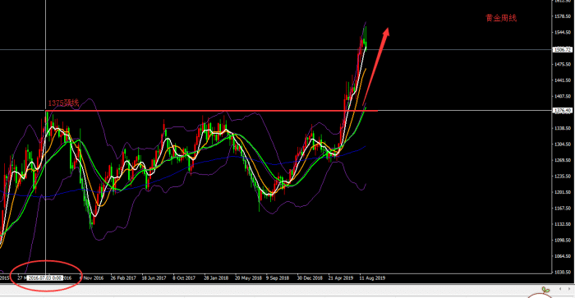Select the red ellipse annotation outline
The width and height of the screenshot is (575, 298).
(x=46, y=276)
